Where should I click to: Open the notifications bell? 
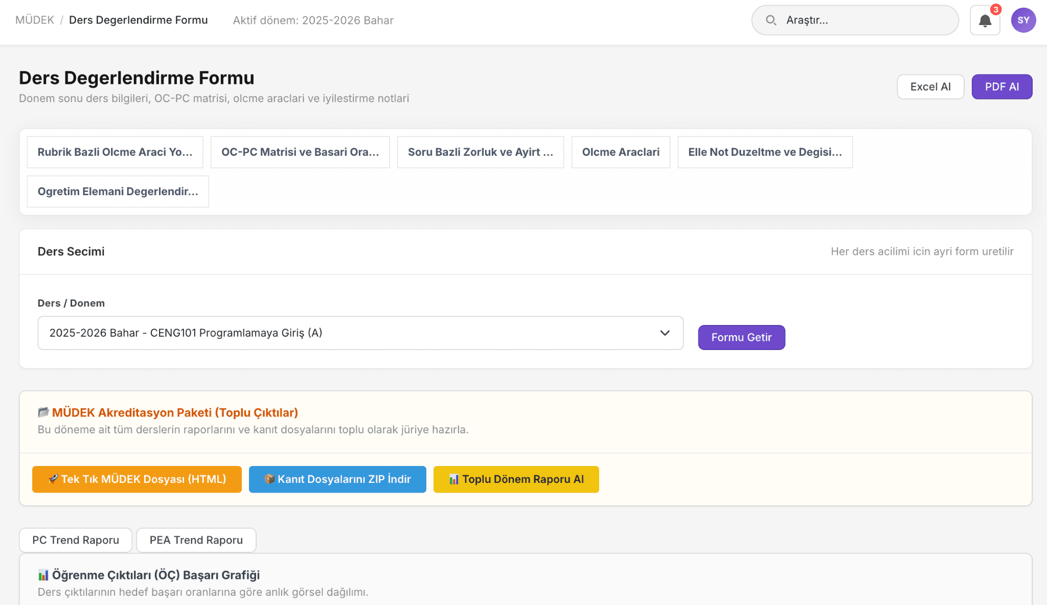click(x=985, y=20)
